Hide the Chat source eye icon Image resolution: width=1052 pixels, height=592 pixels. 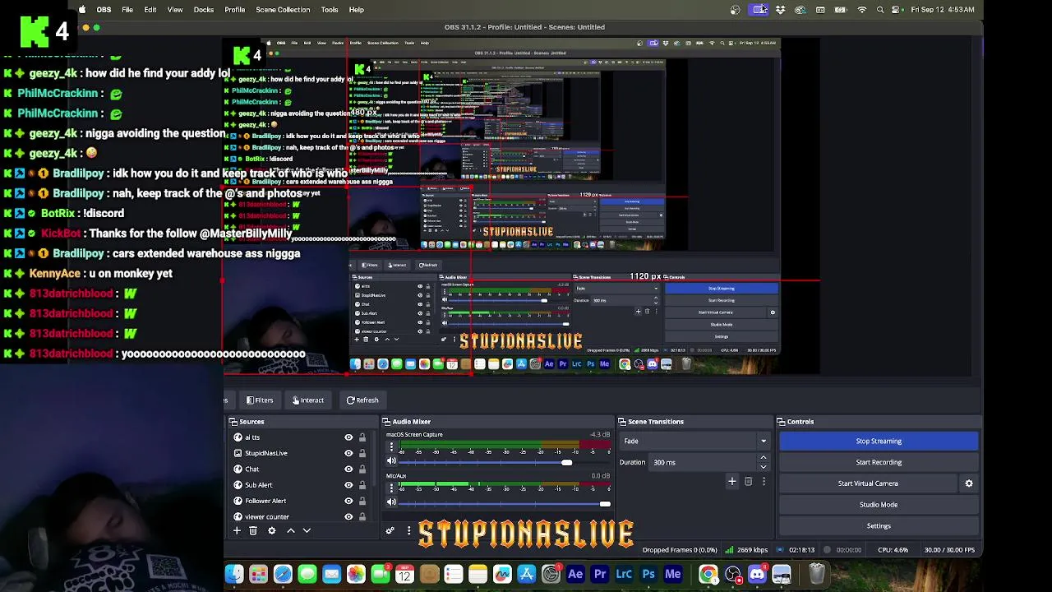coord(348,469)
